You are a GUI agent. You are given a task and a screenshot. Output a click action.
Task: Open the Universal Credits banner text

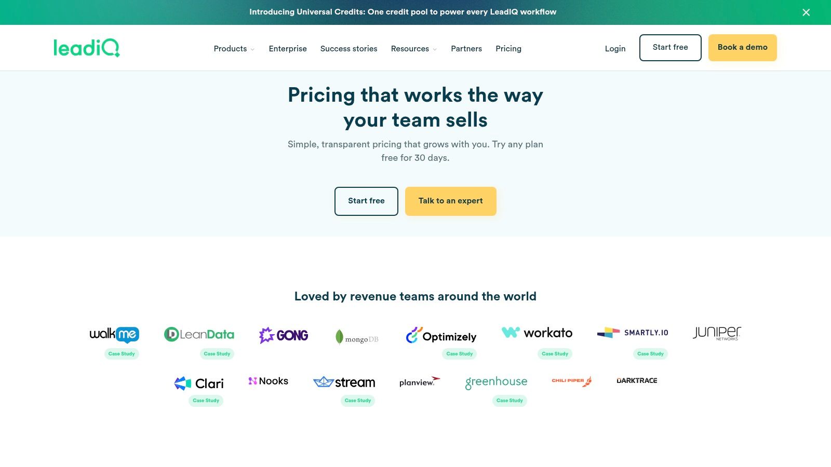point(403,12)
